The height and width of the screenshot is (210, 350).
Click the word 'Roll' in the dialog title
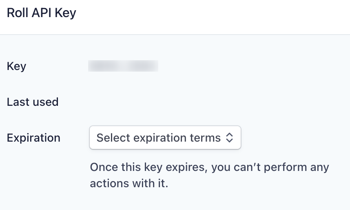[17, 13]
